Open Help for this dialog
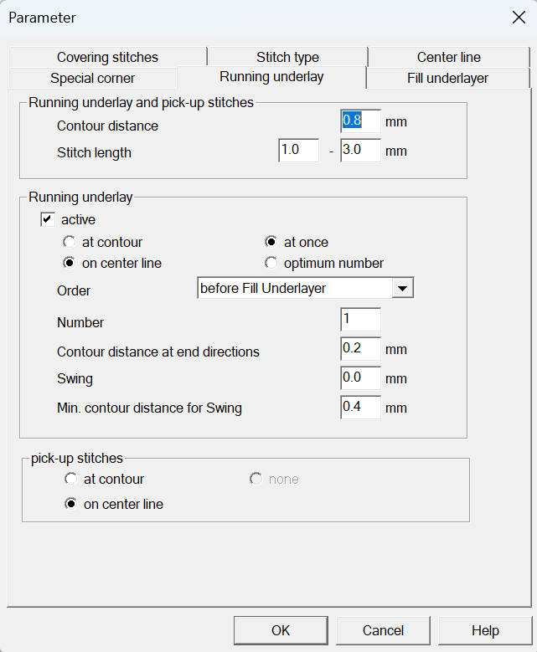The height and width of the screenshot is (652, 537). tap(485, 630)
